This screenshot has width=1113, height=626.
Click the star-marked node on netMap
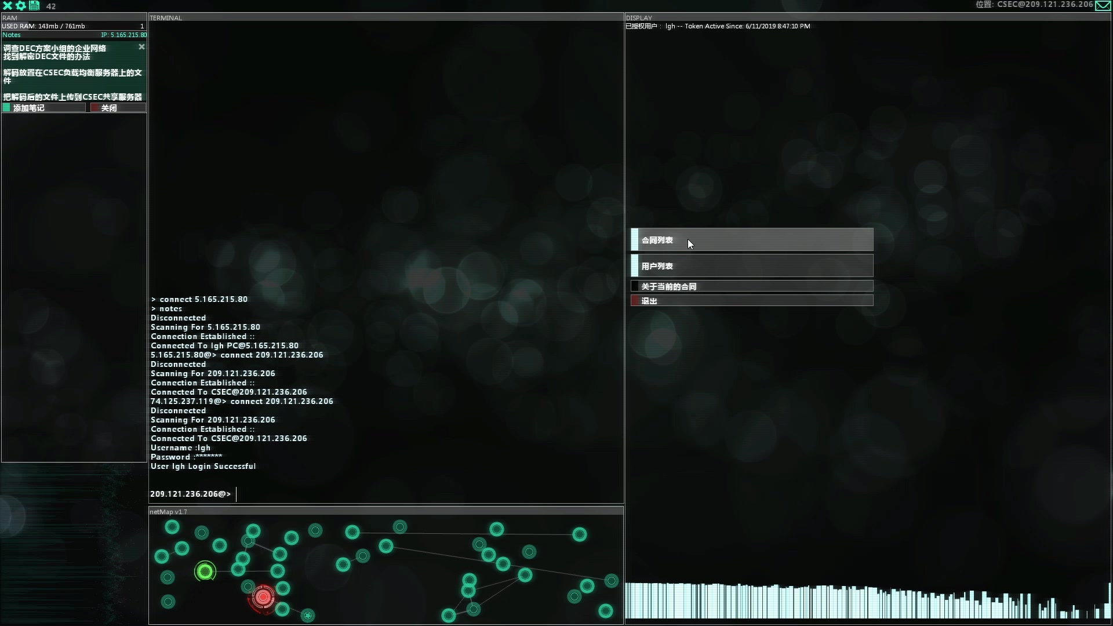click(x=308, y=616)
